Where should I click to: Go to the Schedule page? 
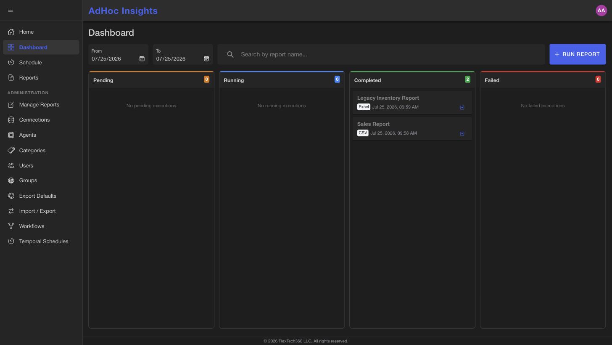point(41,63)
